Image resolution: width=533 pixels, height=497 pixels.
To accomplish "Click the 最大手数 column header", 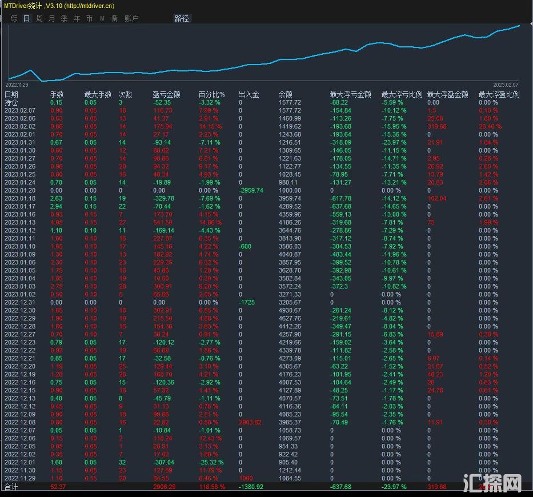I will click(x=98, y=94).
